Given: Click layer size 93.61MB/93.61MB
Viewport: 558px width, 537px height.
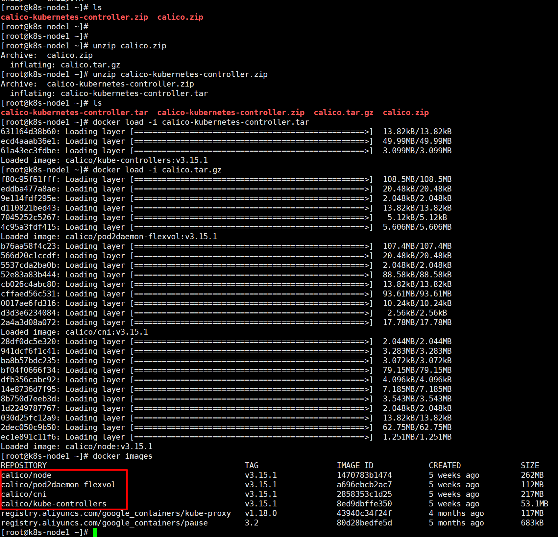Looking at the screenshot, I should (417, 294).
